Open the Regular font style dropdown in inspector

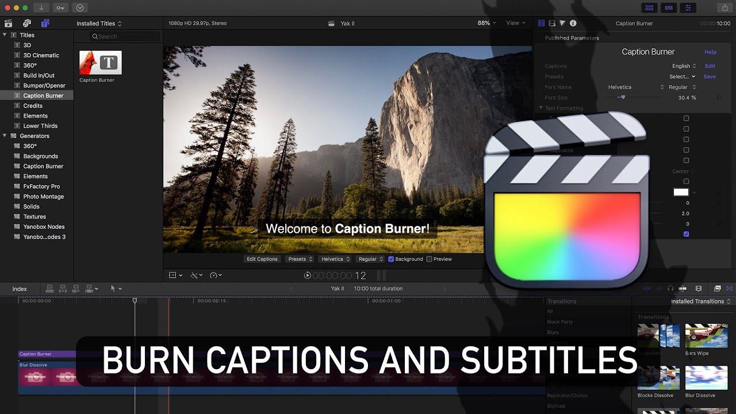point(682,87)
